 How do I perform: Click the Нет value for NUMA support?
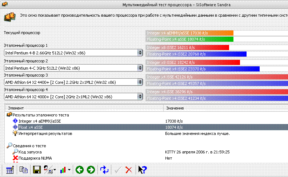(168, 158)
